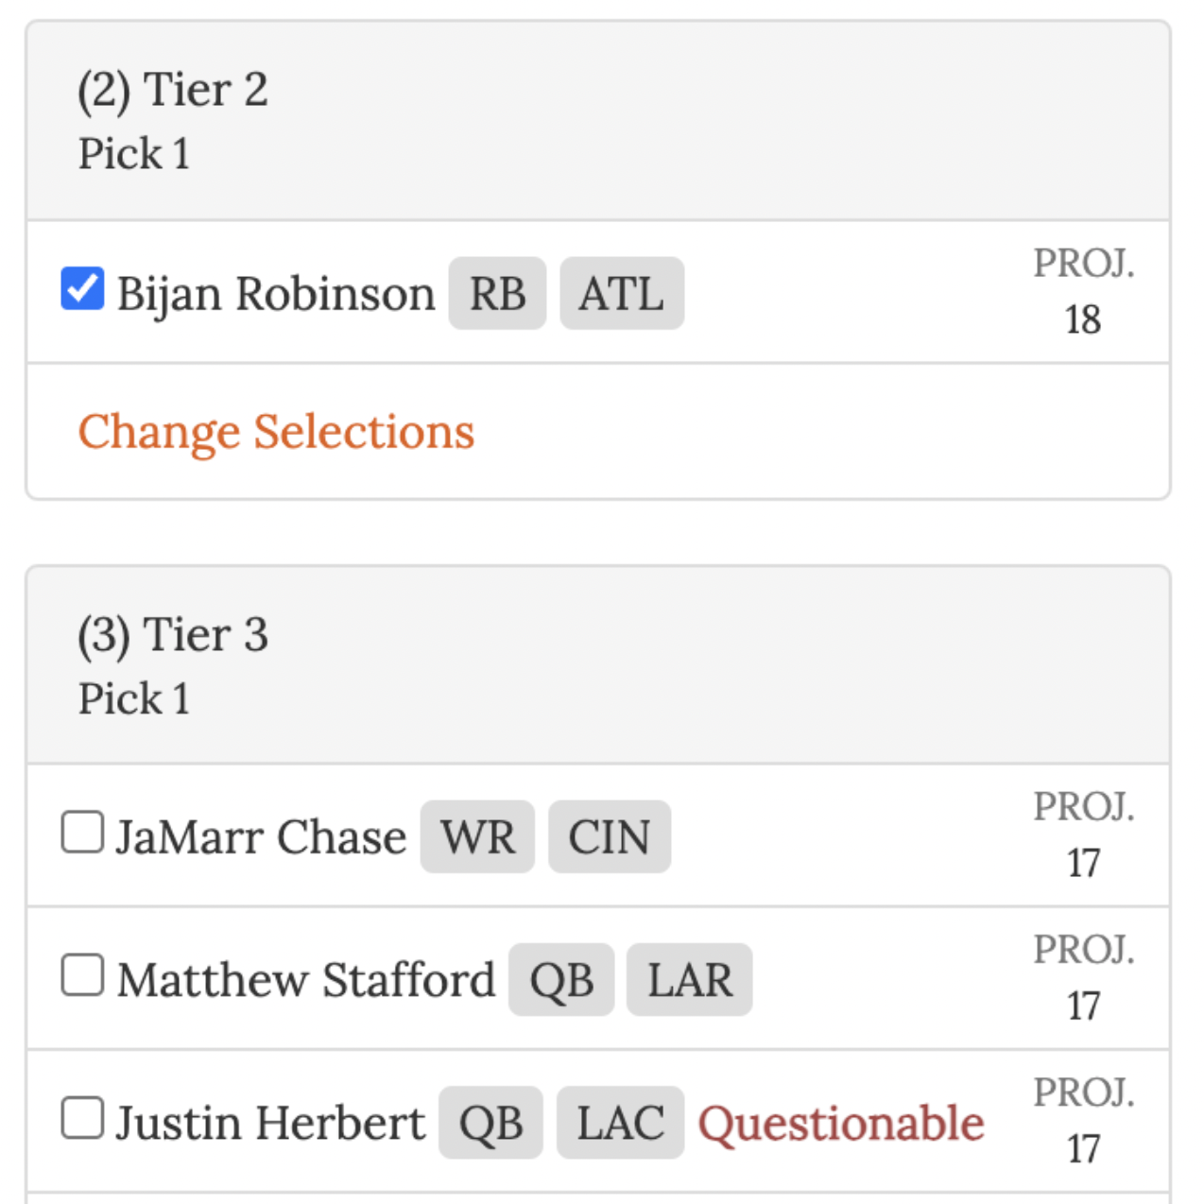Click Bijan Robinson's projected 18 points
1204x1204 pixels.
coord(1083,319)
